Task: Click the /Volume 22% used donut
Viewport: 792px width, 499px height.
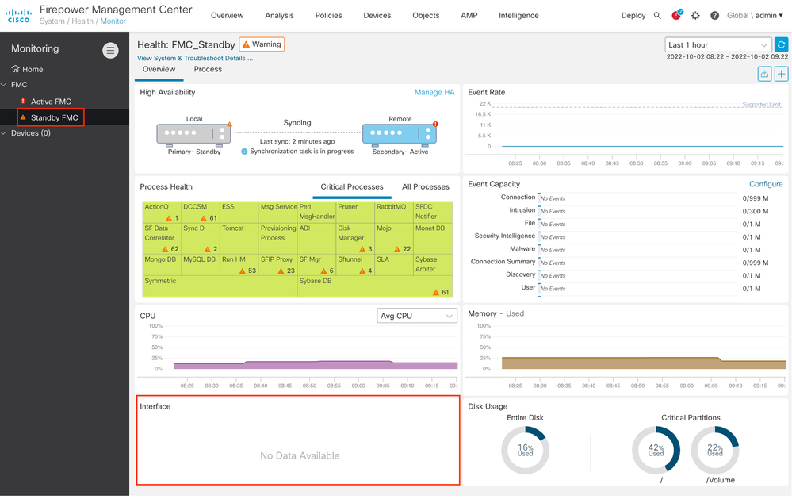Action: 715,450
